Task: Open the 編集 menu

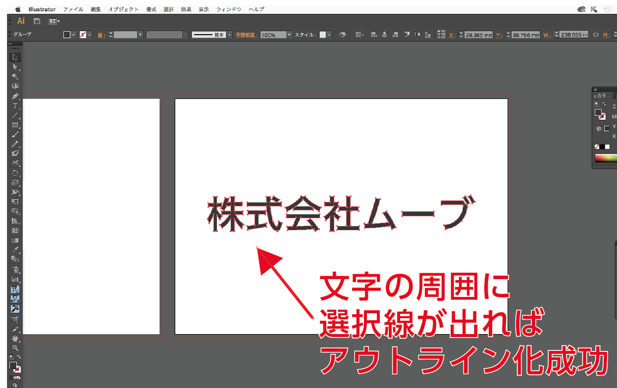Action: [96, 9]
